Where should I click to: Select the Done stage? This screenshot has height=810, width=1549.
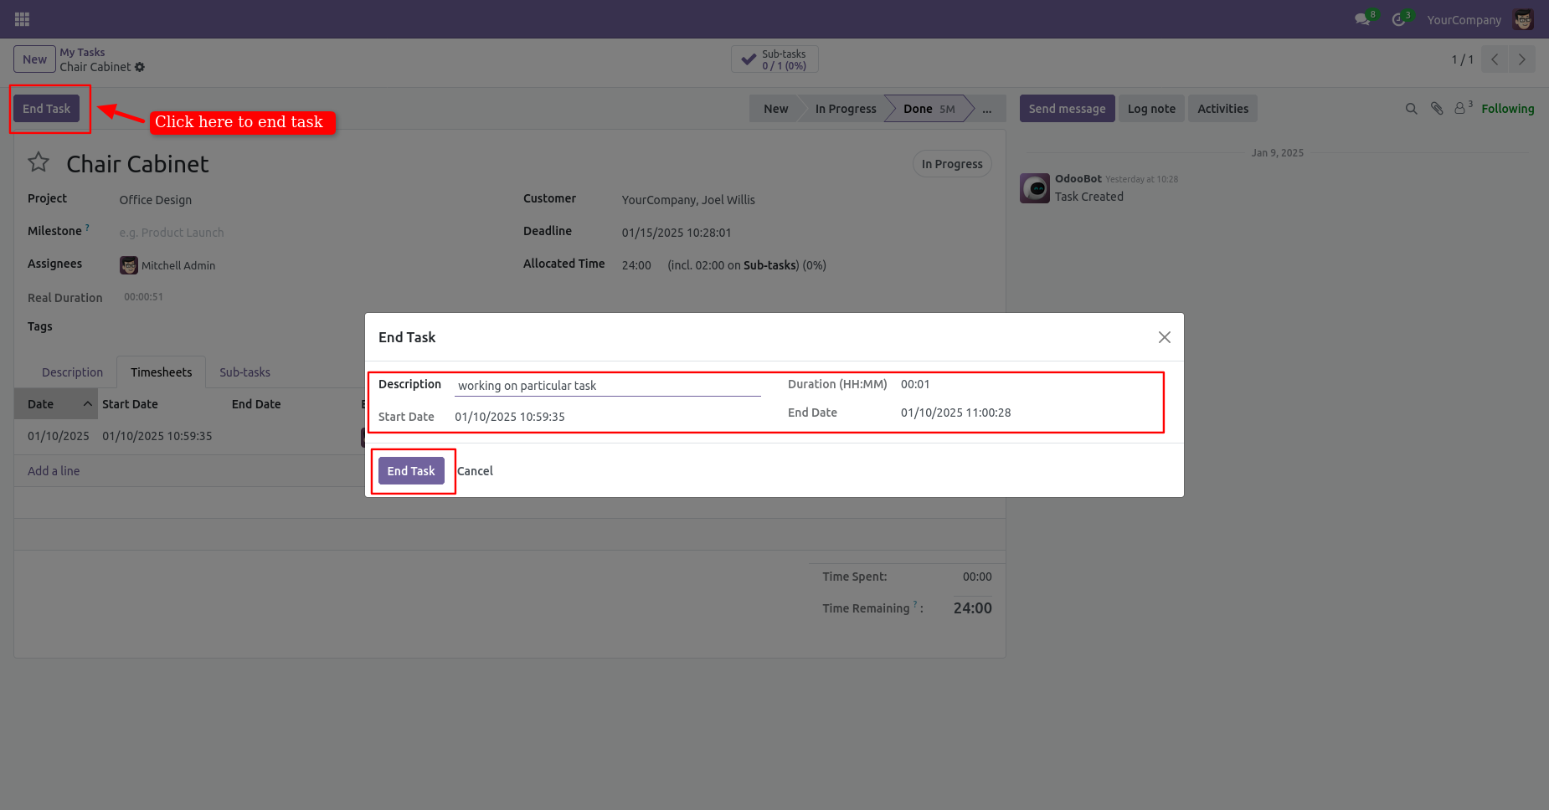coord(929,109)
